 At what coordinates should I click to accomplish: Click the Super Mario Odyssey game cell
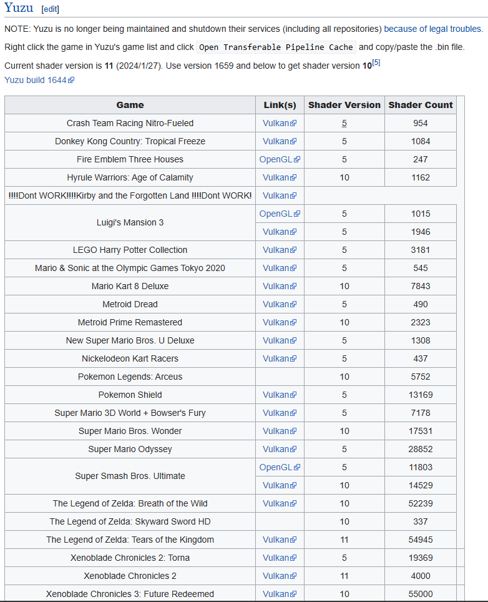coord(130,449)
